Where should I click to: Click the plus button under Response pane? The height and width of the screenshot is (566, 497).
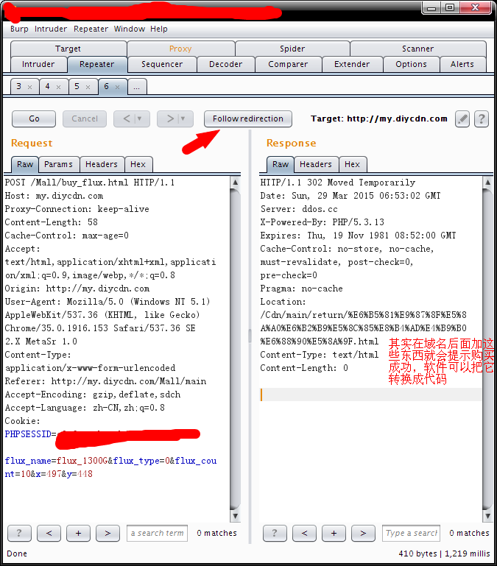click(x=334, y=533)
